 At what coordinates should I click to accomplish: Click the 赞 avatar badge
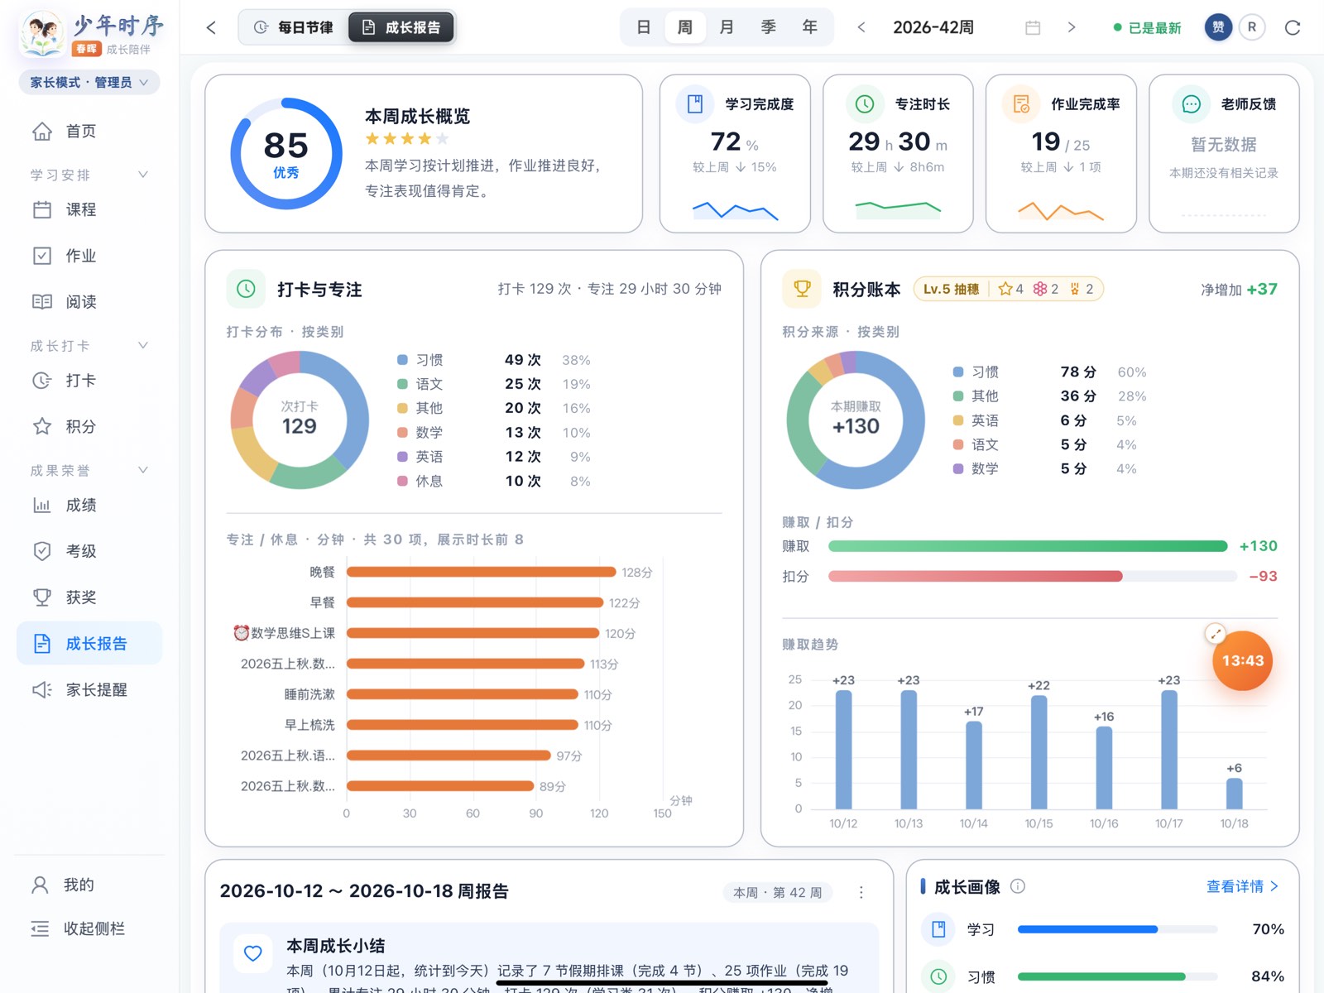click(x=1218, y=27)
